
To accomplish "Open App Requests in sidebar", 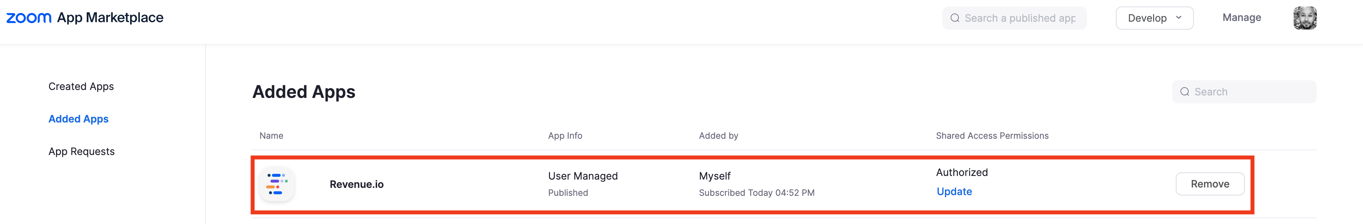I will (x=82, y=151).
